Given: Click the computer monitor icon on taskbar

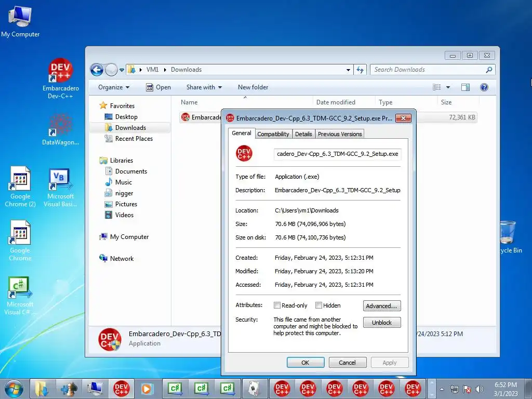Looking at the screenshot, I should coord(95,389).
